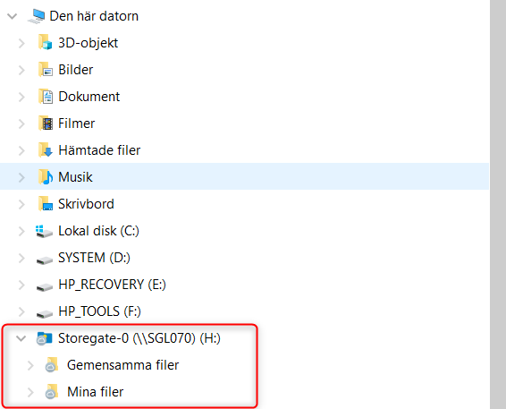Expand the Dokument folder node
506x409 pixels.
21,97
